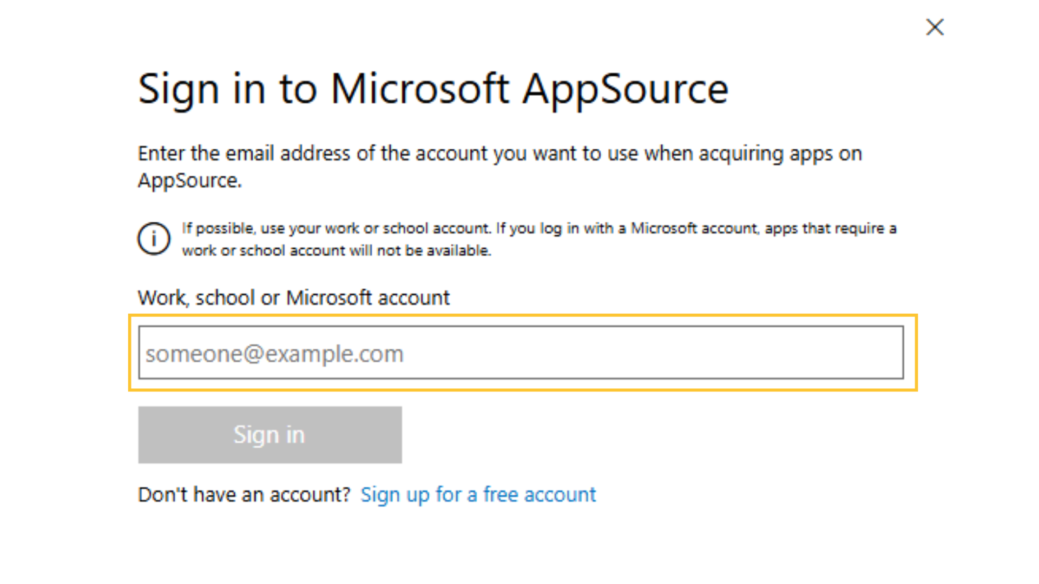Click the someone@example.com placeholder text
This screenshot has height=584, width=1039.
[274, 354]
